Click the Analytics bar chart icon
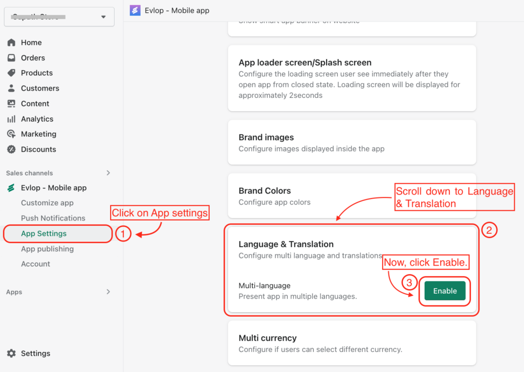524x372 pixels. click(x=11, y=119)
